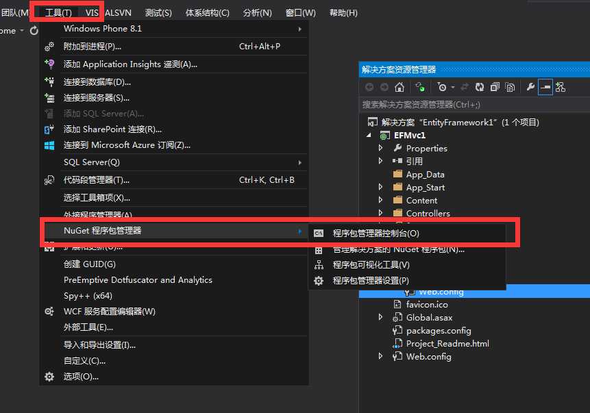
Task: Open the 测试(S) menu
Action: coord(158,13)
